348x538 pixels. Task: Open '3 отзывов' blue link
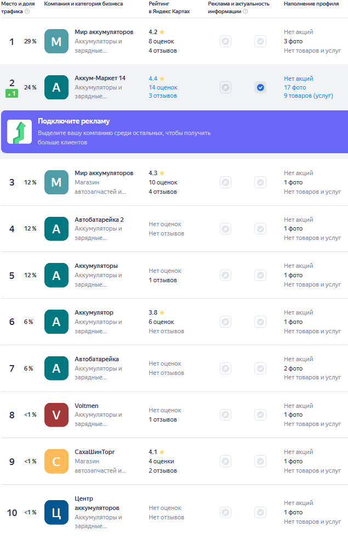(163, 96)
